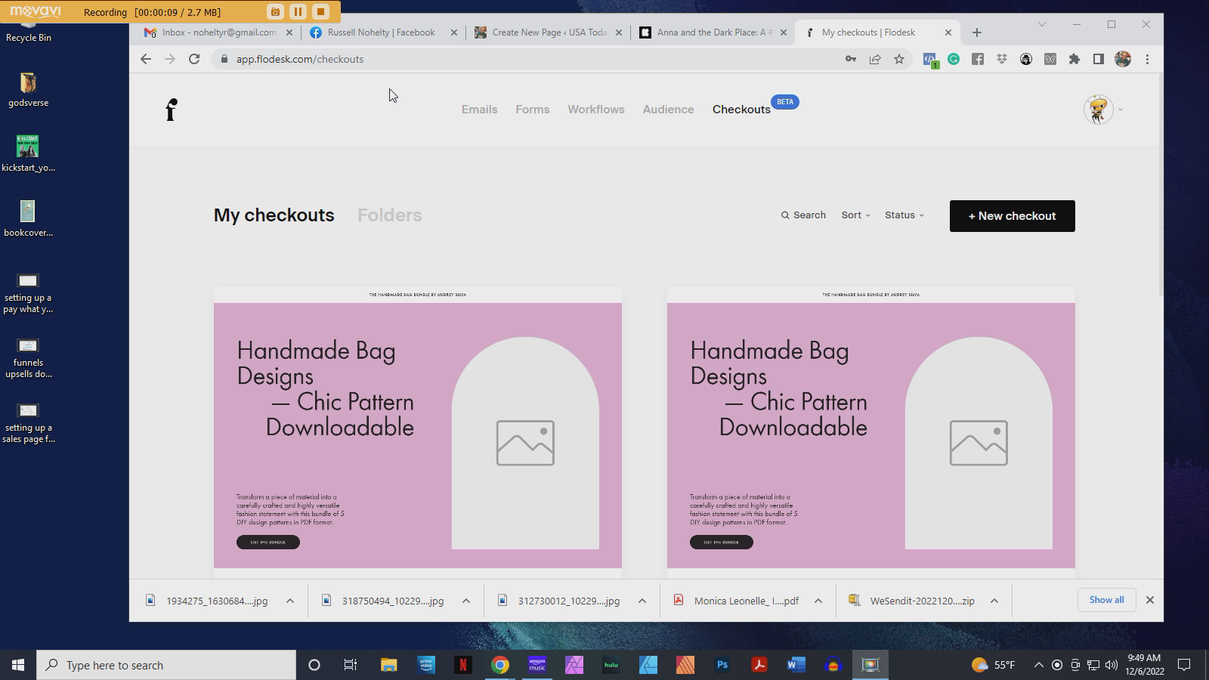1209x680 pixels.
Task: Expand options for the WeSendit zip download
Action: (x=994, y=600)
